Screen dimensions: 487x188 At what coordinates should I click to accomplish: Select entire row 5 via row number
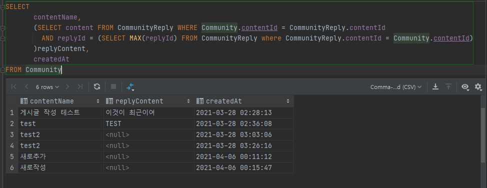click(x=12, y=156)
